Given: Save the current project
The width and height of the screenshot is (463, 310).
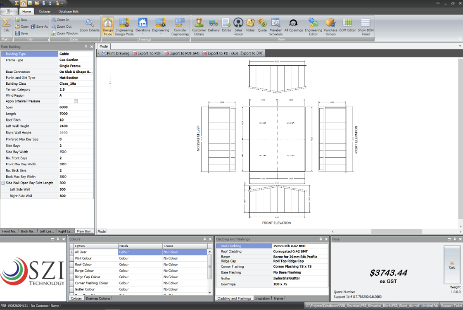Looking at the screenshot, I should click(x=21, y=33).
